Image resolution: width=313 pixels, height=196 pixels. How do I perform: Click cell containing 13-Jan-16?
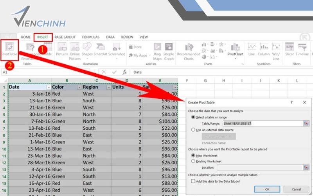pos(30,101)
